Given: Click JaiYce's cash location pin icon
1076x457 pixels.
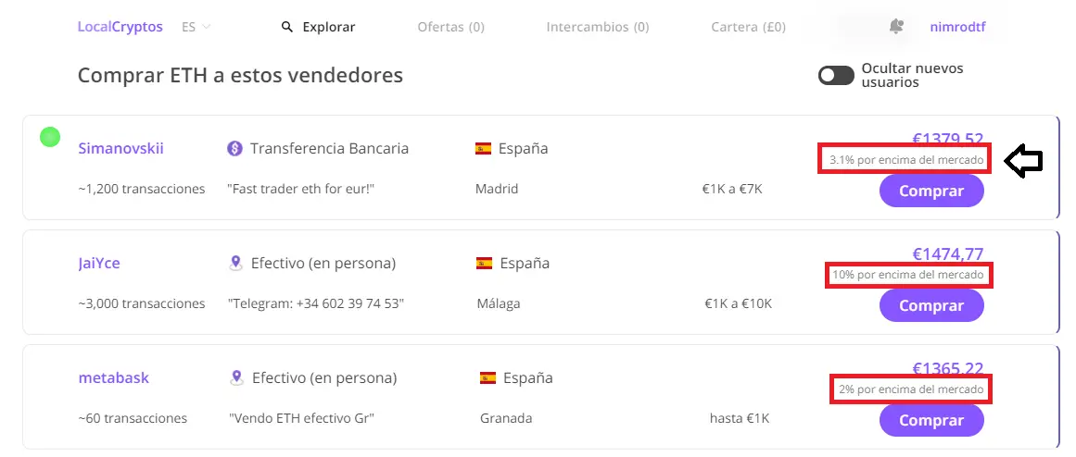Looking at the screenshot, I should point(236,264).
